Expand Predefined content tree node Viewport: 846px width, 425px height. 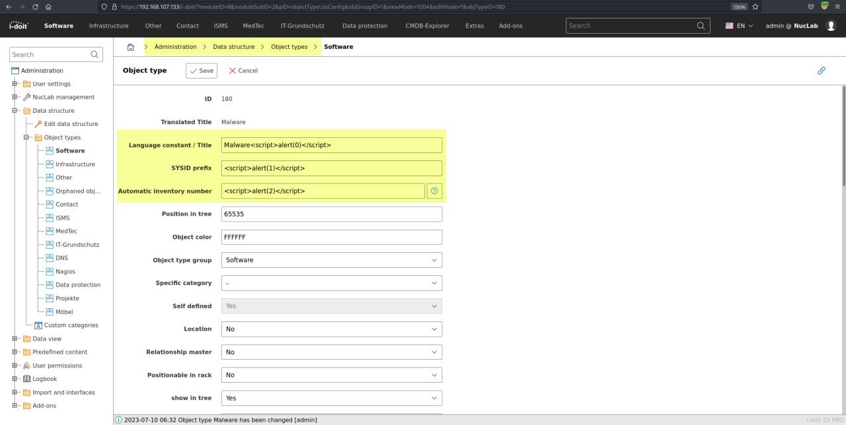[15, 352]
